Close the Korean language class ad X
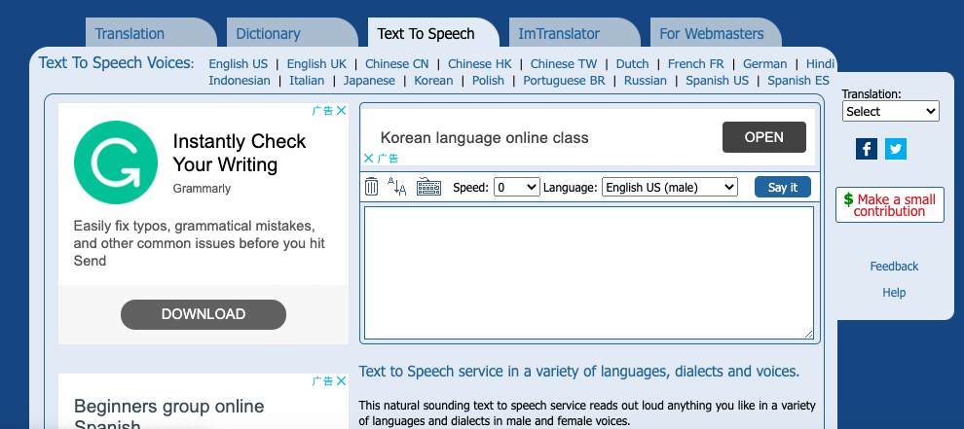The width and height of the screenshot is (964, 429). click(x=368, y=158)
